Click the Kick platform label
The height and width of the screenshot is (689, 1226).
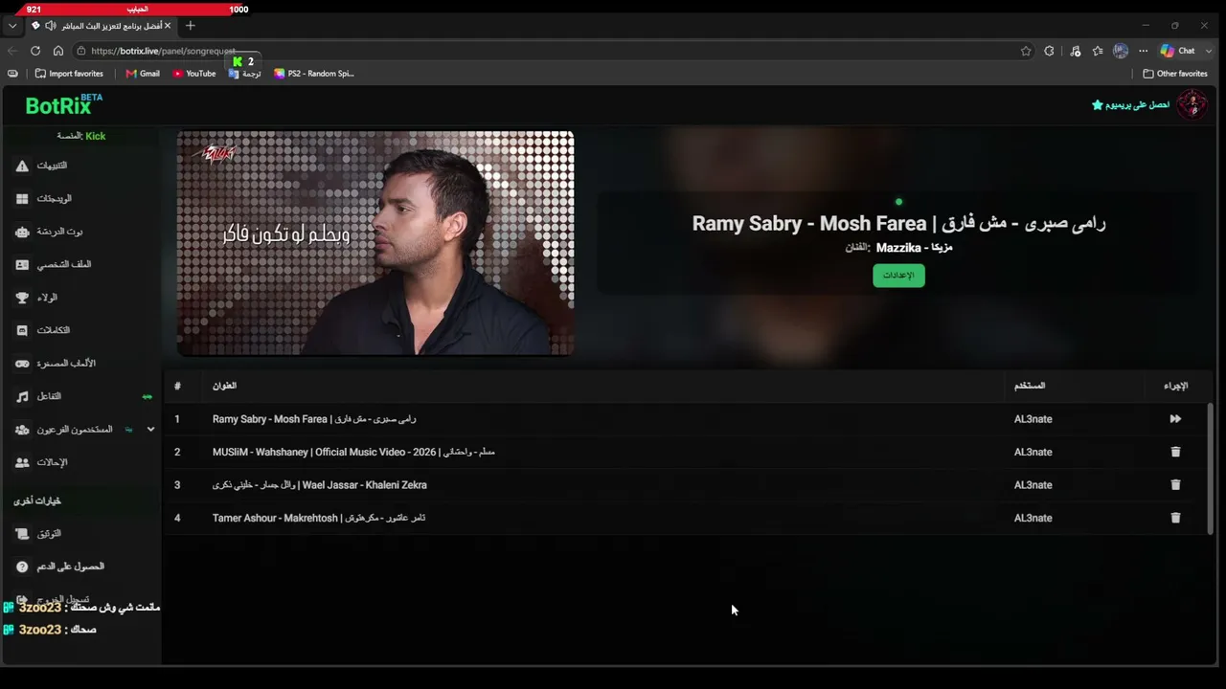[95, 136]
